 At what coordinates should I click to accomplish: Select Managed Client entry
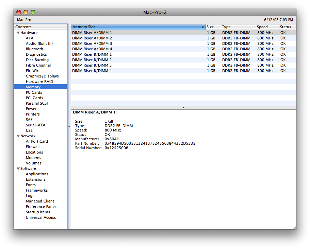point(40,201)
